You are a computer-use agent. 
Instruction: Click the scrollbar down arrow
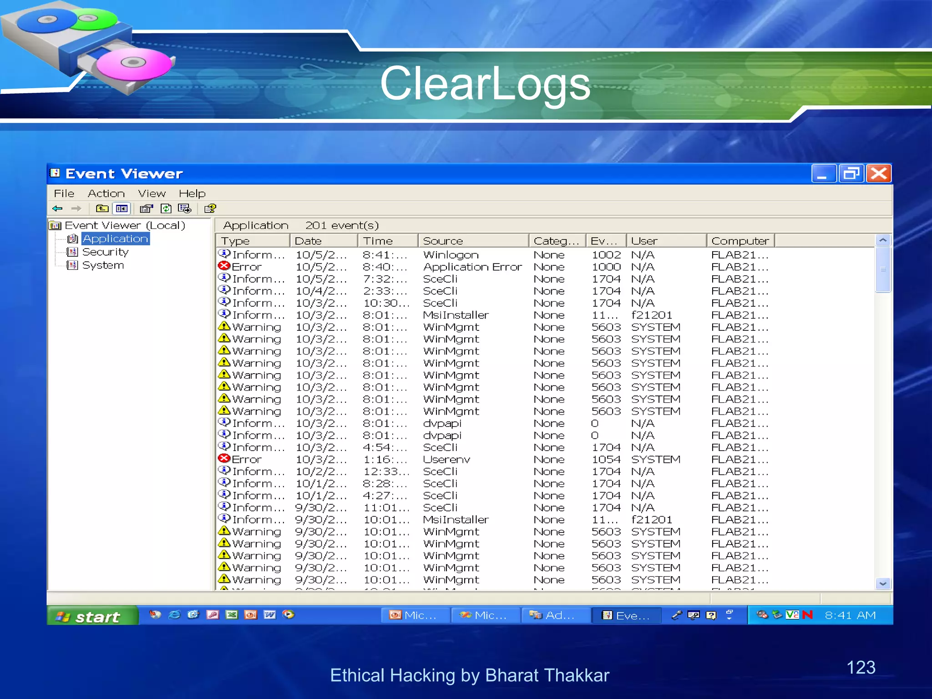pyautogui.click(x=883, y=583)
